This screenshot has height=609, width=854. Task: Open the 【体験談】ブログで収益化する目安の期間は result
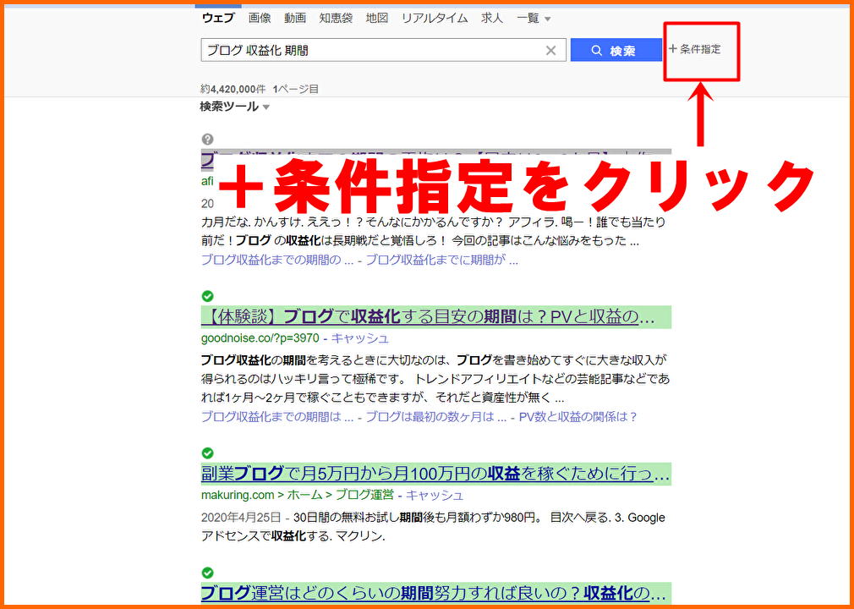[435, 317]
